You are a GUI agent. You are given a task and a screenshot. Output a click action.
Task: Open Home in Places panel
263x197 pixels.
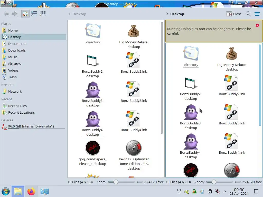coord(33,30)
